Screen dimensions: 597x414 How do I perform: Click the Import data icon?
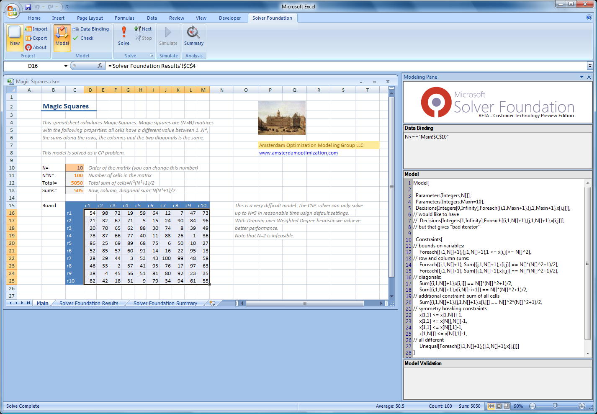(28, 29)
